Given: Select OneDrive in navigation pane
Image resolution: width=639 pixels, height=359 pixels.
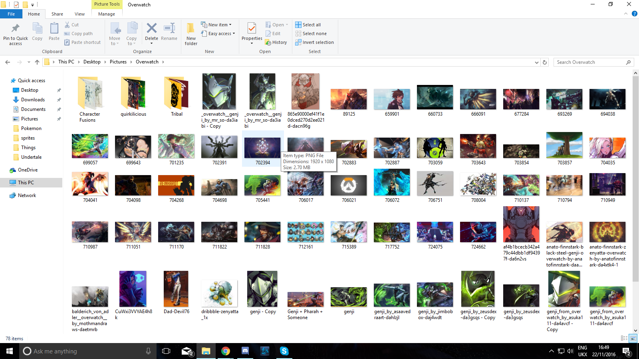Looking at the screenshot, I should point(28,170).
